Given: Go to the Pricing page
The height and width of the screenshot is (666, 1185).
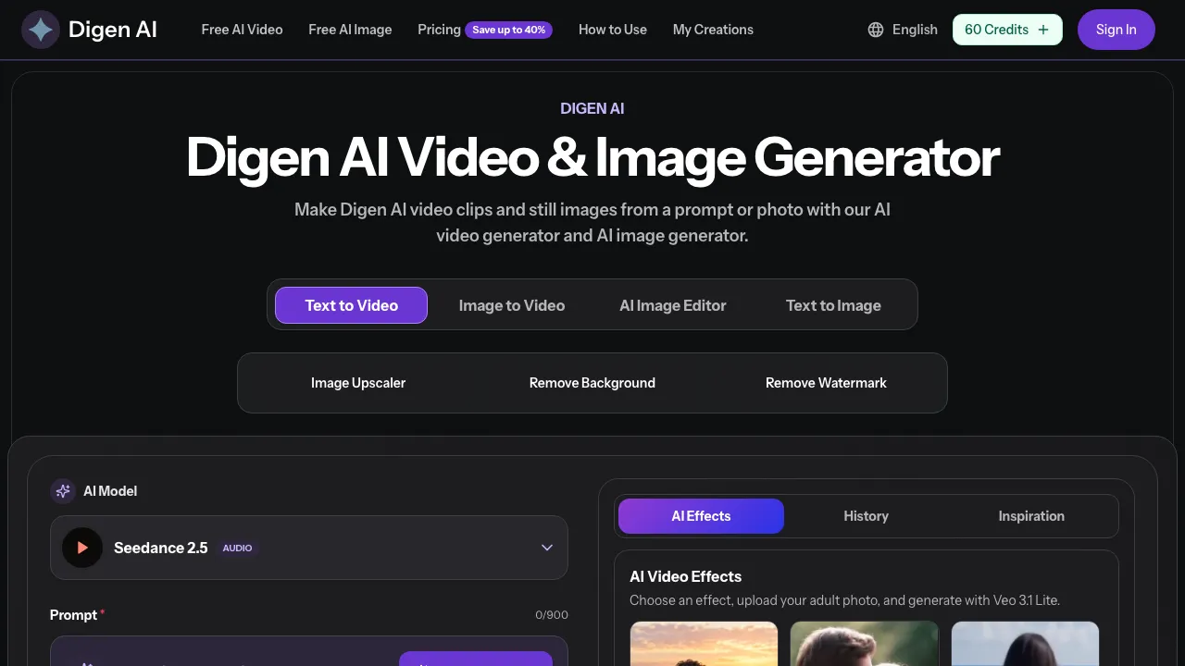Looking at the screenshot, I should [439, 30].
